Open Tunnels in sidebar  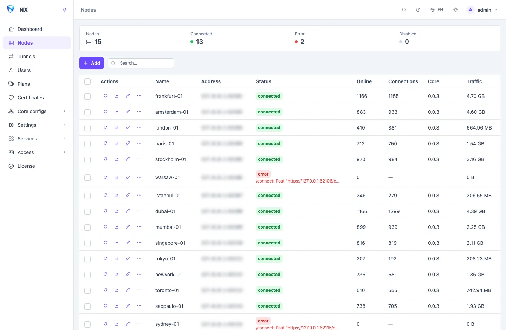(37, 57)
